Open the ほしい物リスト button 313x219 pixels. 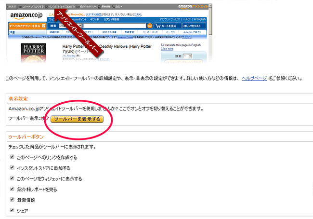194,26
